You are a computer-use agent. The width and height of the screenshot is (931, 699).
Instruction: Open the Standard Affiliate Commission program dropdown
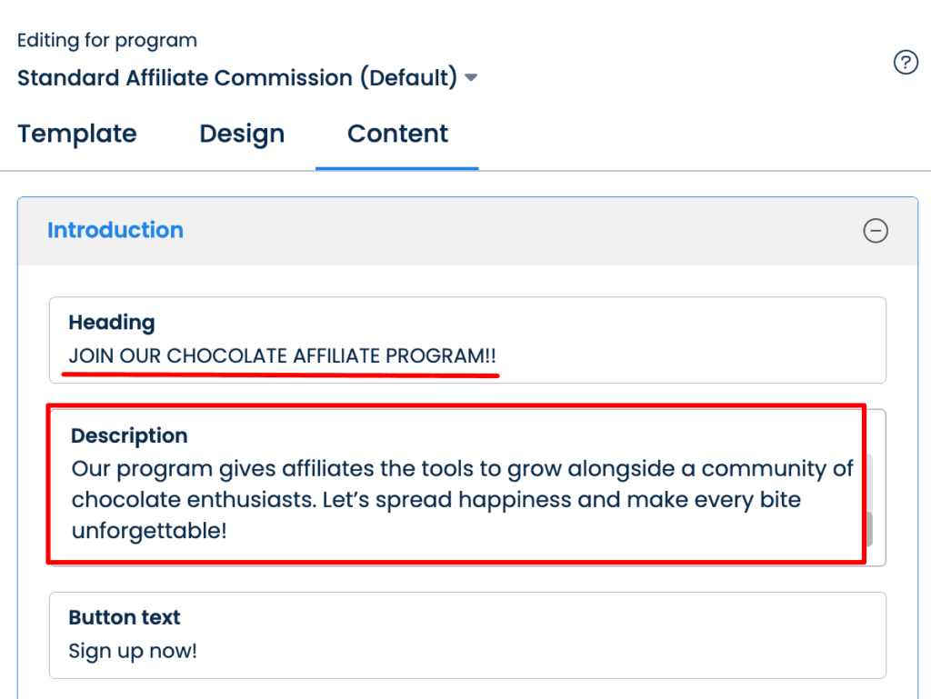tap(236, 78)
